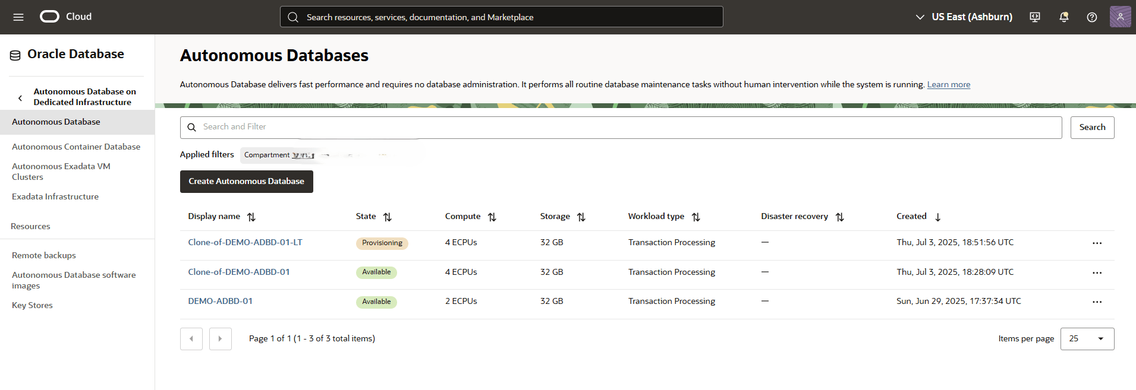Go to the next page of results

pyautogui.click(x=220, y=339)
